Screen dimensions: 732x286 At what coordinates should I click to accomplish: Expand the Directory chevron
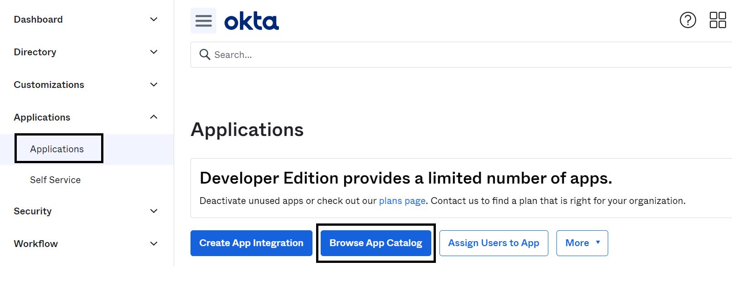click(x=154, y=52)
